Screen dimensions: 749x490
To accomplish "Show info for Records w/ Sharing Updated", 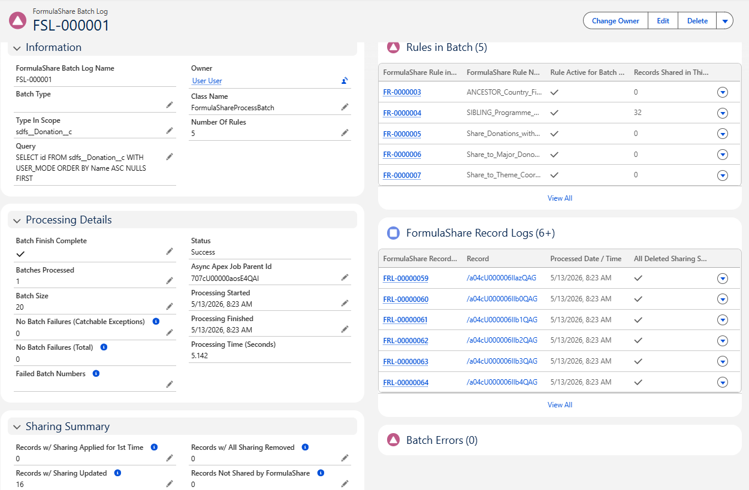I will click(x=117, y=473).
